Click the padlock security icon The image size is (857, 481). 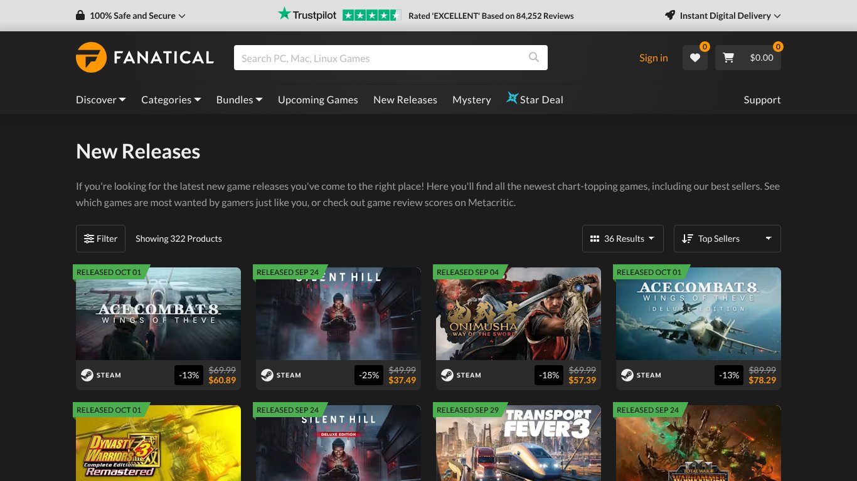tap(80, 15)
